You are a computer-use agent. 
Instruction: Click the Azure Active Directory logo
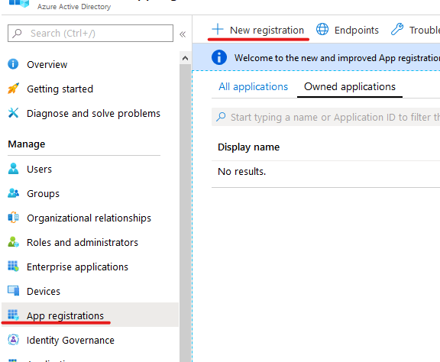pos(19,3)
